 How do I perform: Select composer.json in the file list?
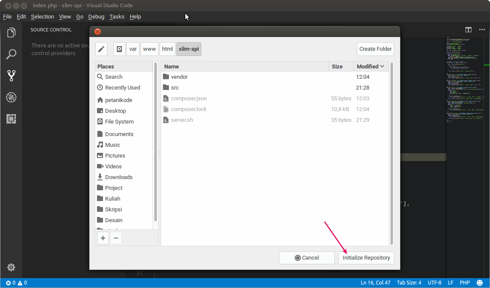point(189,98)
